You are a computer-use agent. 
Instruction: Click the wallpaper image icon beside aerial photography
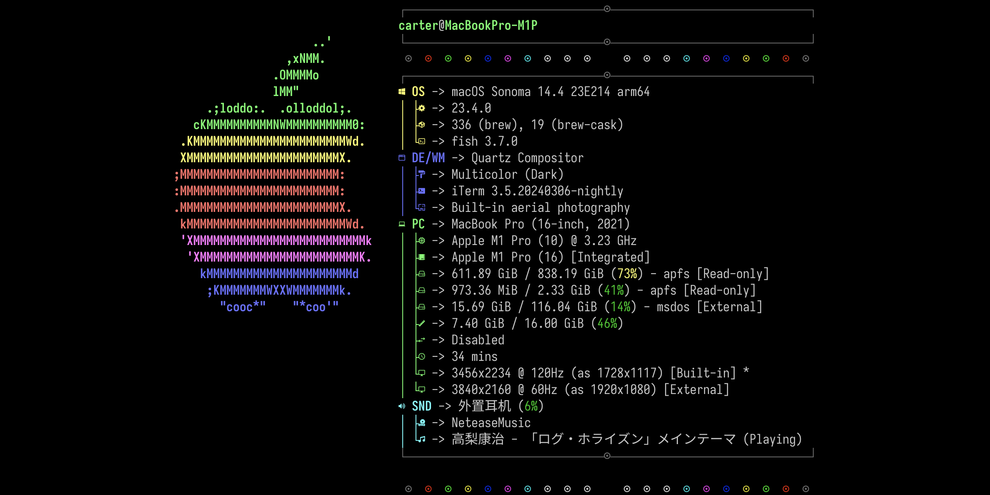point(422,207)
